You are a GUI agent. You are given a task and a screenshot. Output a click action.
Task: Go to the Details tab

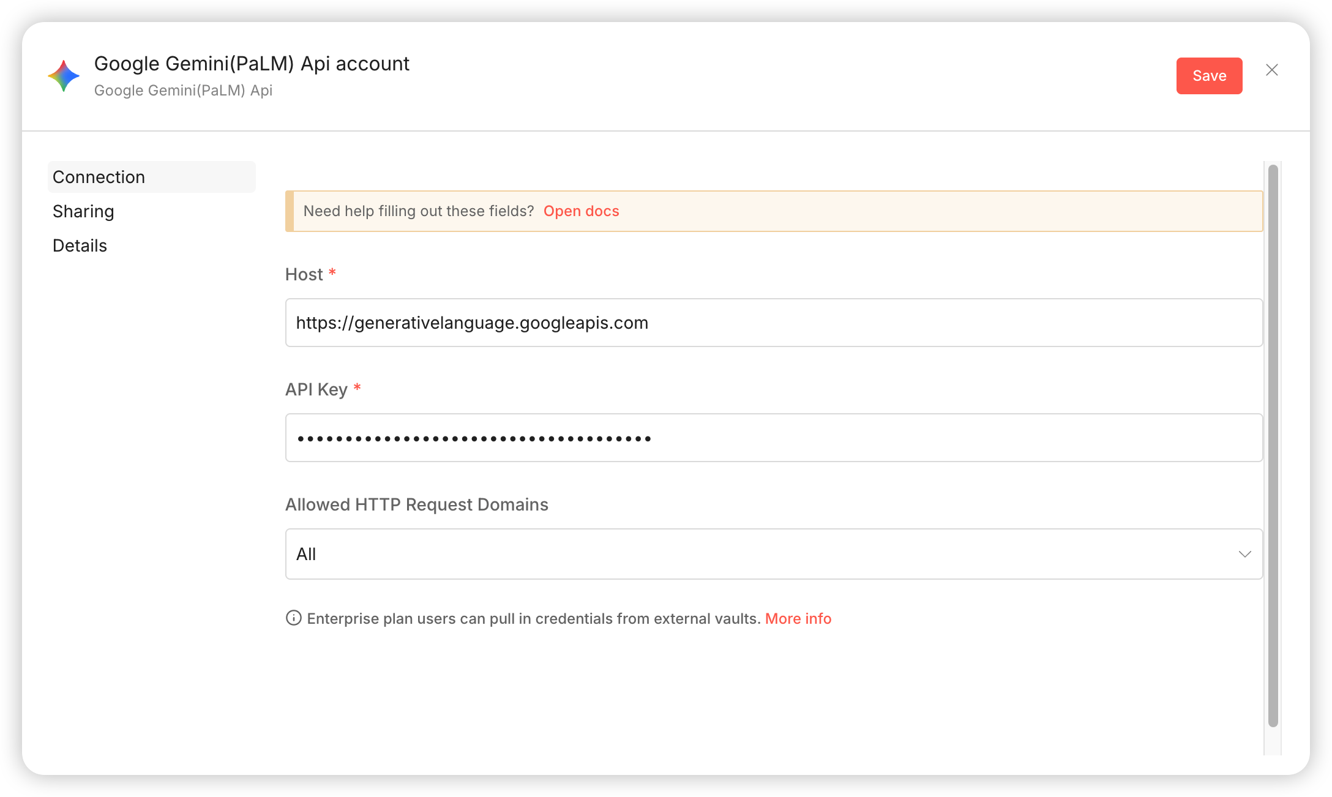80,245
